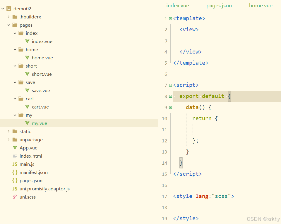Click the braces icon beside pages.json
The height and width of the screenshot is (224, 281).
tap(15, 180)
